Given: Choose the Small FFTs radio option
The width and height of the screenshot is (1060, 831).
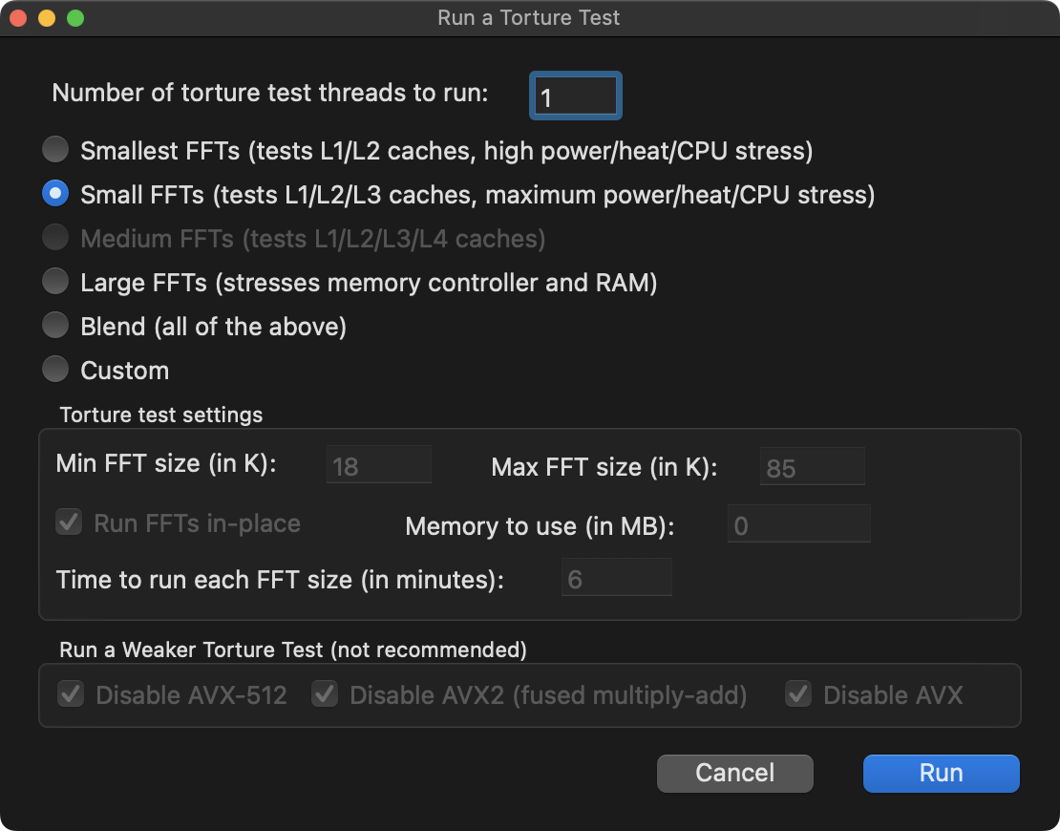Looking at the screenshot, I should pos(55,194).
